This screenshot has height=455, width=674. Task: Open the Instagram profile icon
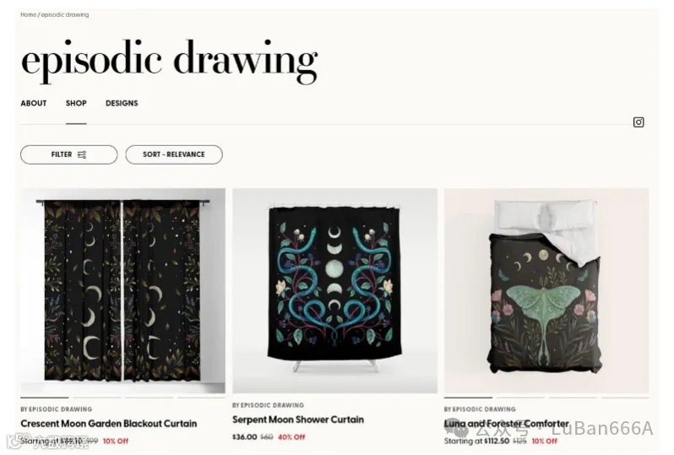639,122
